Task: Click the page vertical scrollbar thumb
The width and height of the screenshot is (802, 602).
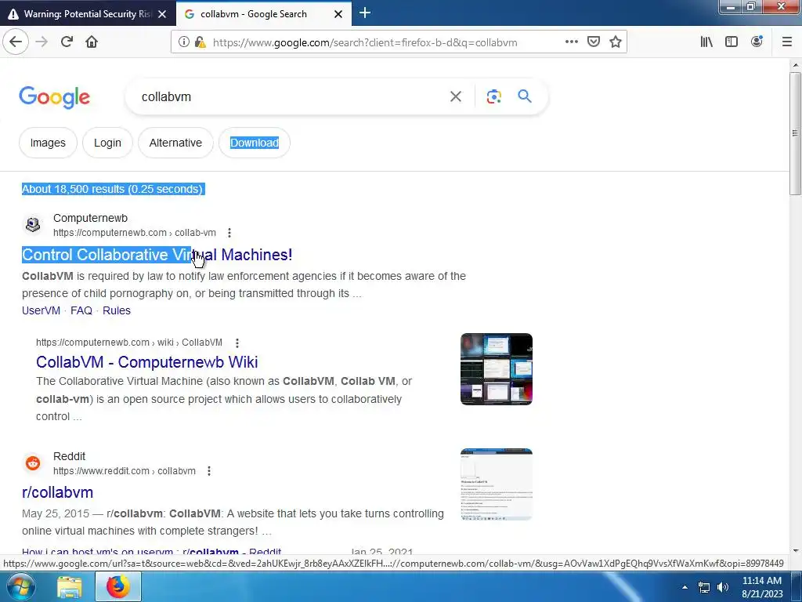Action: pos(795,133)
